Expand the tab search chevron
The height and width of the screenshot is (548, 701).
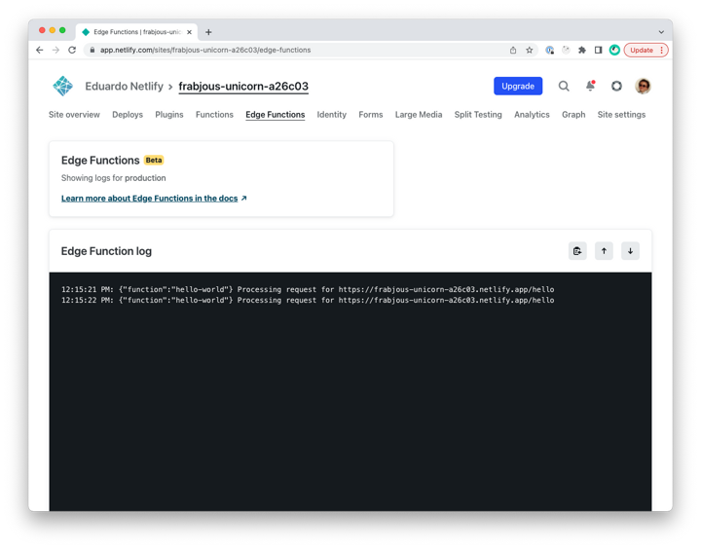point(661,32)
